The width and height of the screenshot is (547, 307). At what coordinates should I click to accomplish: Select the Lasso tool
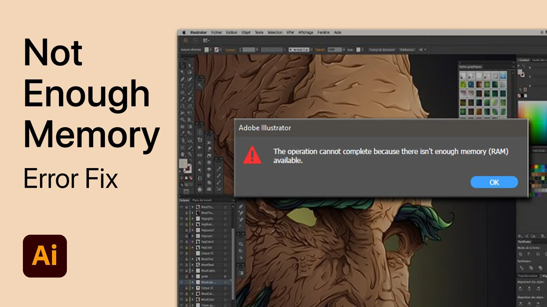[x=190, y=73]
